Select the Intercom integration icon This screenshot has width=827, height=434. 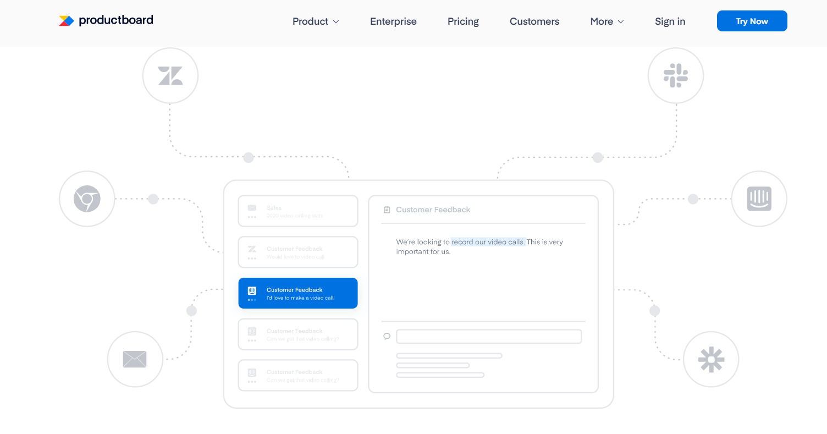[x=759, y=199]
